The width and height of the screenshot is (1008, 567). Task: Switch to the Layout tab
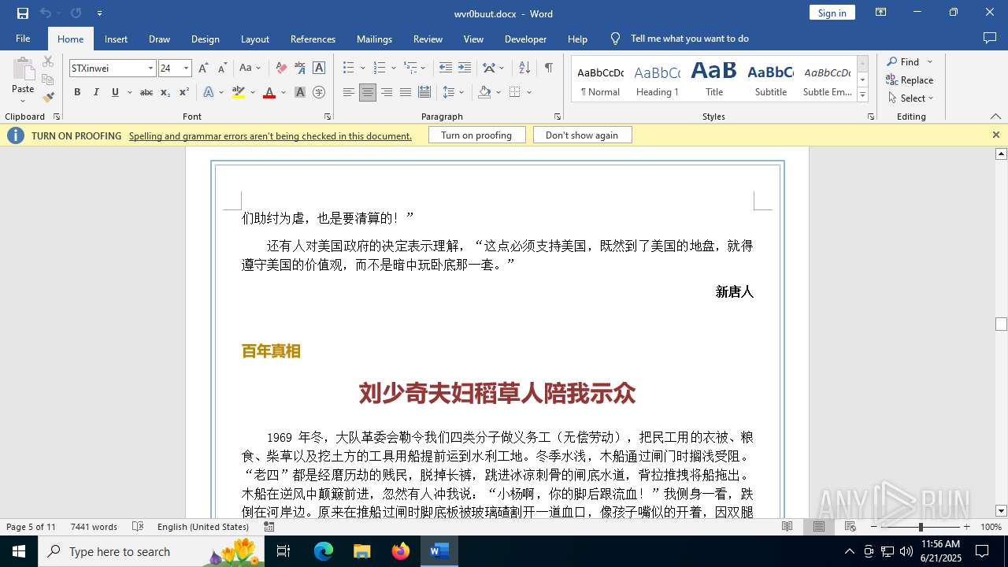[x=254, y=39]
